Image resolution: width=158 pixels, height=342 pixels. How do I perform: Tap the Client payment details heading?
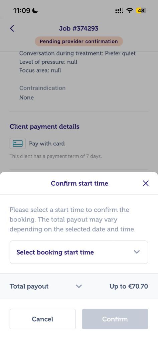point(44,127)
